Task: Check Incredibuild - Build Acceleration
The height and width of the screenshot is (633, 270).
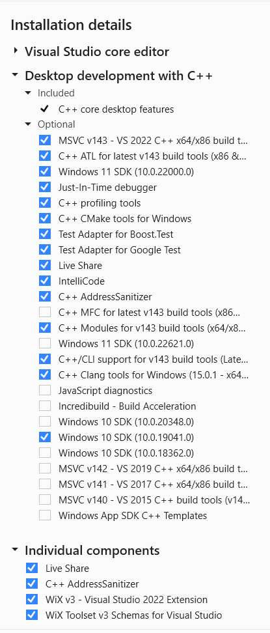Action: (45, 406)
